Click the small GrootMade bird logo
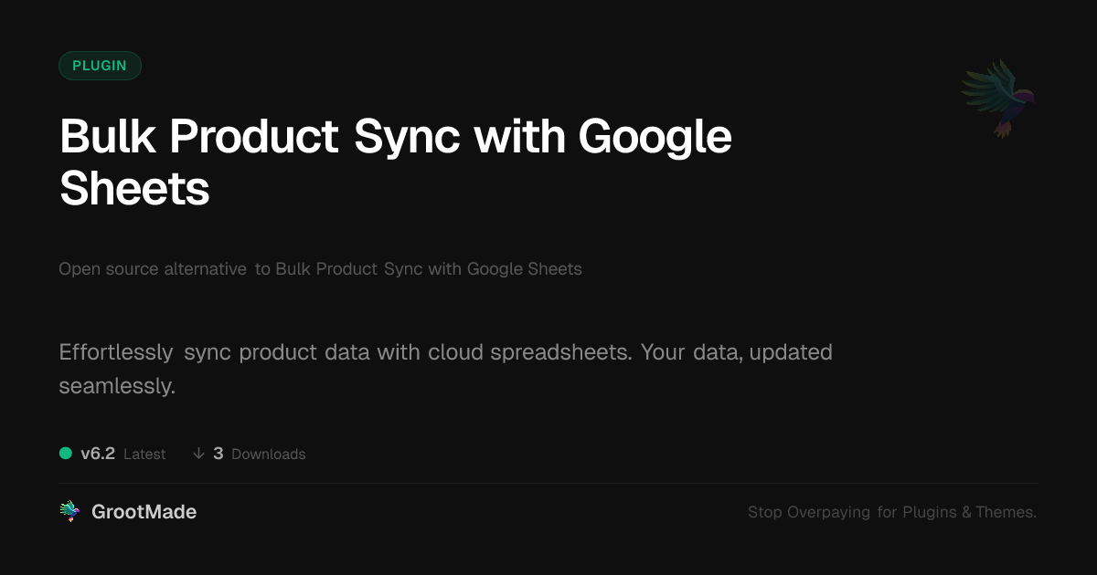The image size is (1097, 575). pyautogui.click(x=69, y=512)
